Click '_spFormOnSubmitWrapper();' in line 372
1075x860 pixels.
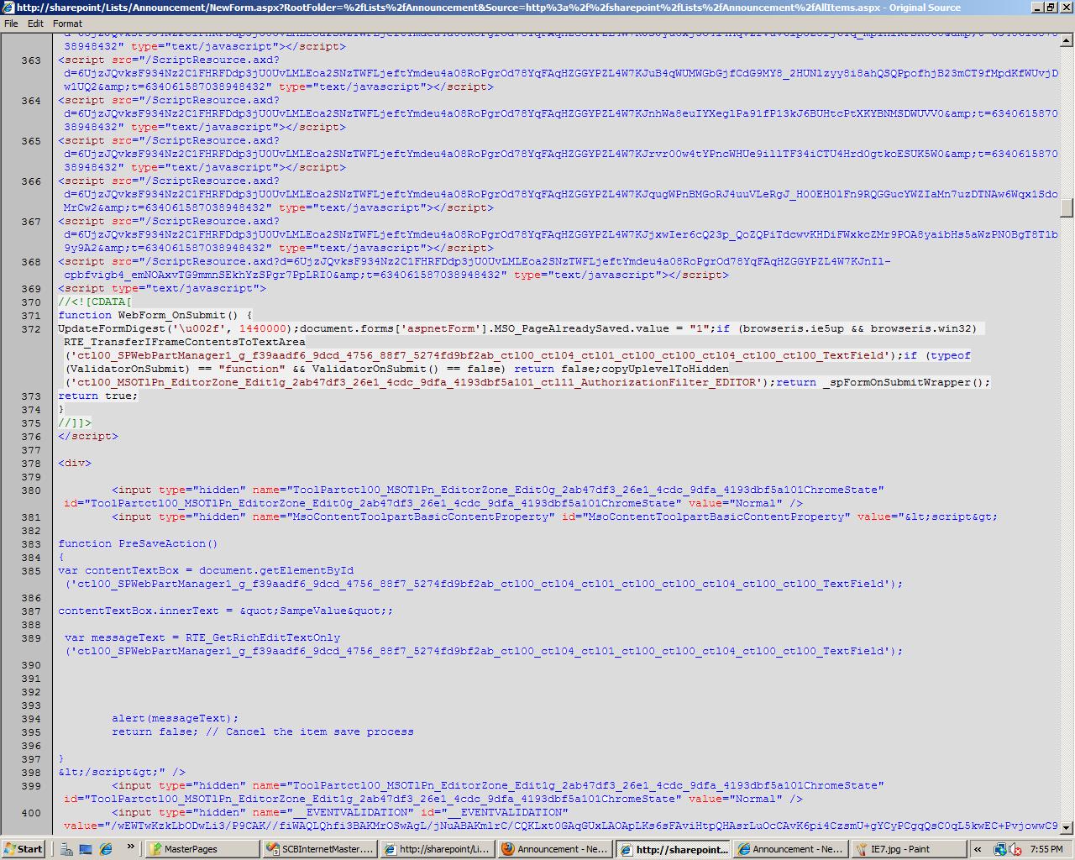pos(907,382)
